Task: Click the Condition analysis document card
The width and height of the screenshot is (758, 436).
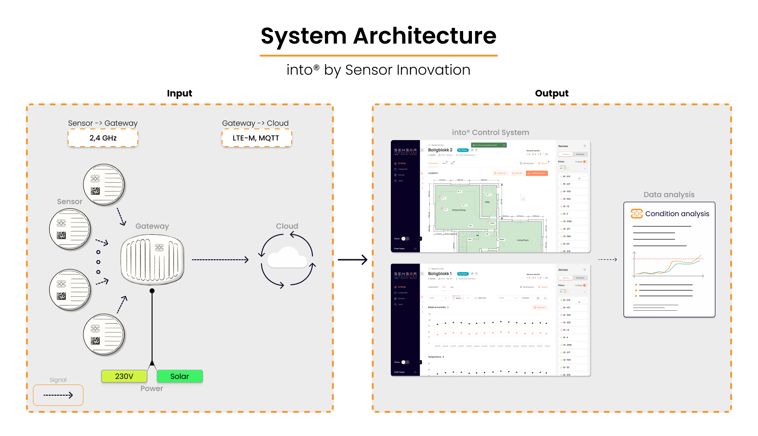Action: click(669, 260)
